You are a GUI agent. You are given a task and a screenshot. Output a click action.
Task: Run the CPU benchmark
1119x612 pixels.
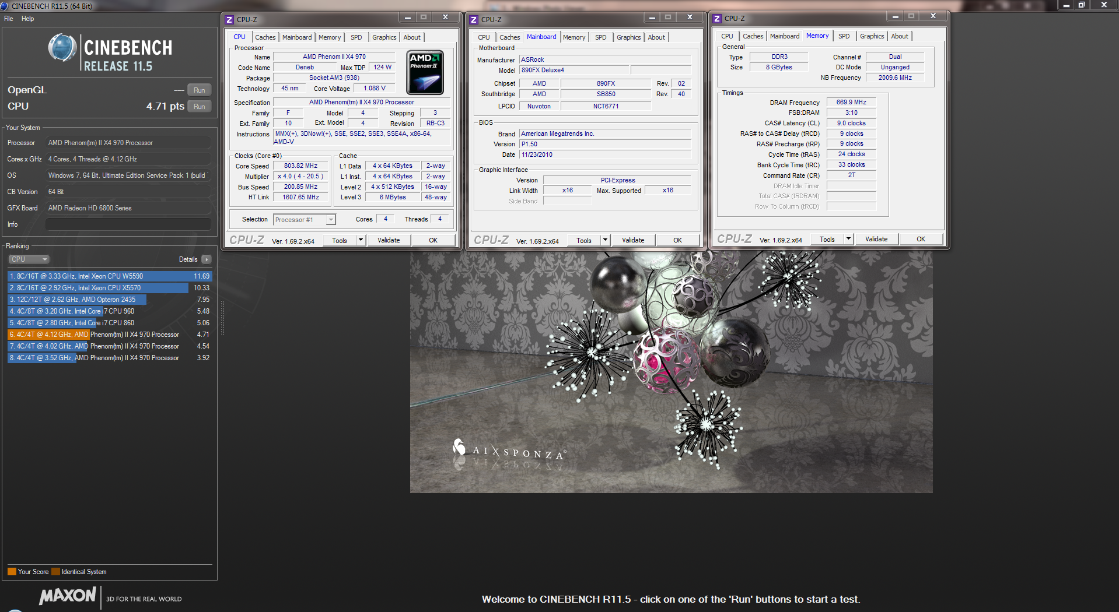click(200, 107)
